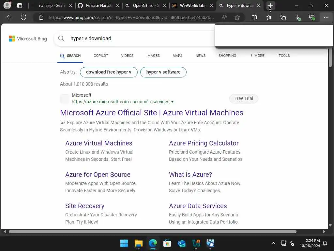Image resolution: width=334 pixels, height=251 pixels.
Task: Open split screen icon
Action: (254, 17)
